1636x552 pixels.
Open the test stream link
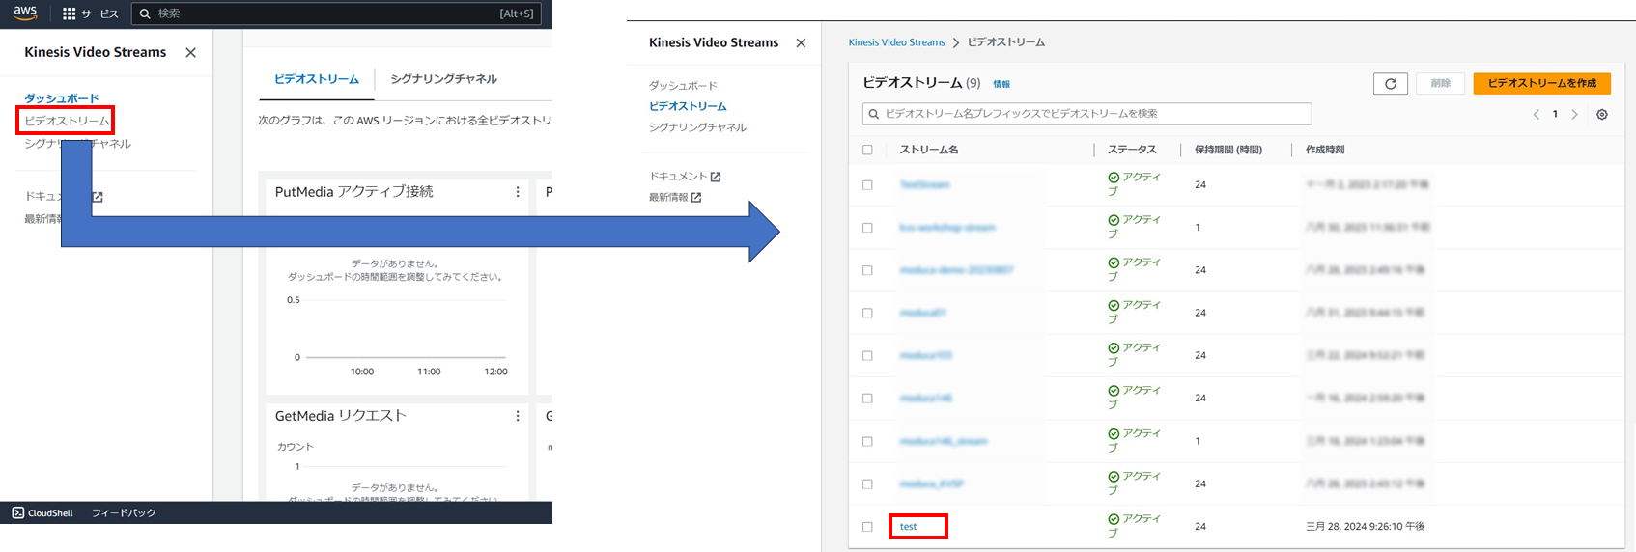click(x=908, y=527)
